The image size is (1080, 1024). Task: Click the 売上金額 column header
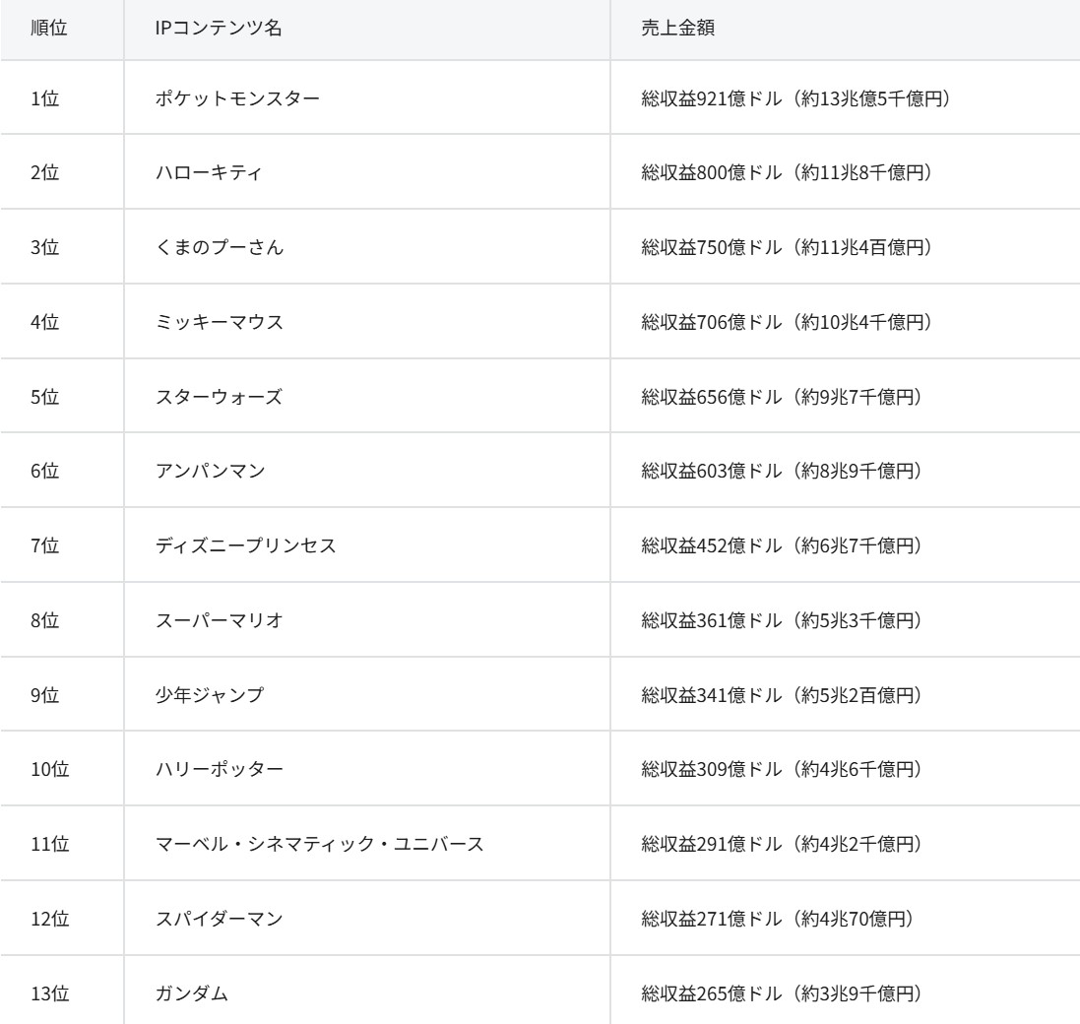tap(677, 28)
